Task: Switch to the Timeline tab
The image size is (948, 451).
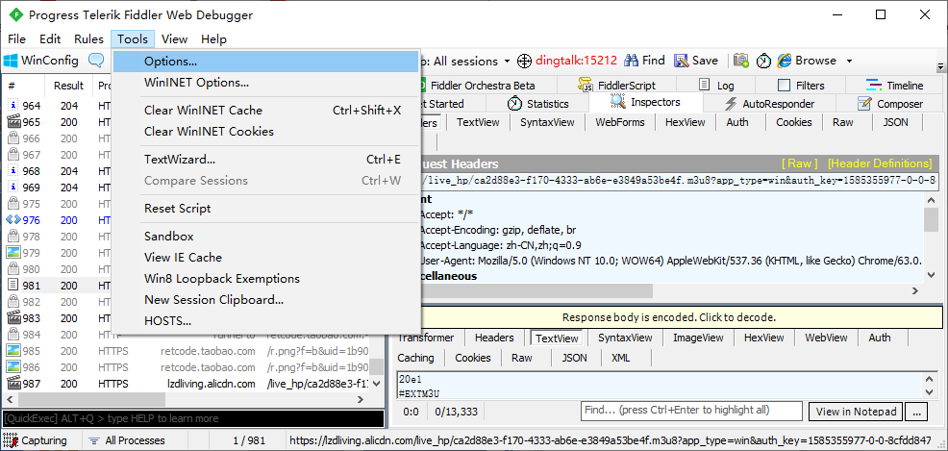Action: click(x=895, y=86)
